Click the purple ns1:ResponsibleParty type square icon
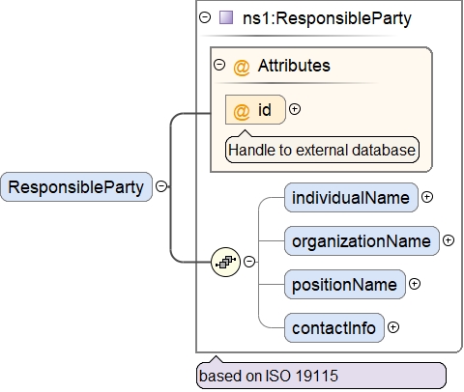 (x=226, y=17)
